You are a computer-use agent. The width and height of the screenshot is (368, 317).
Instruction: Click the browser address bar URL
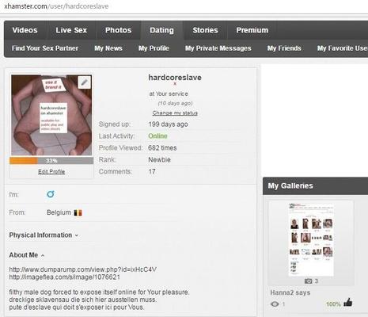pos(56,6)
